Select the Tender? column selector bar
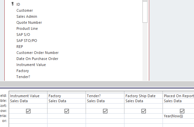 pos(105,92)
